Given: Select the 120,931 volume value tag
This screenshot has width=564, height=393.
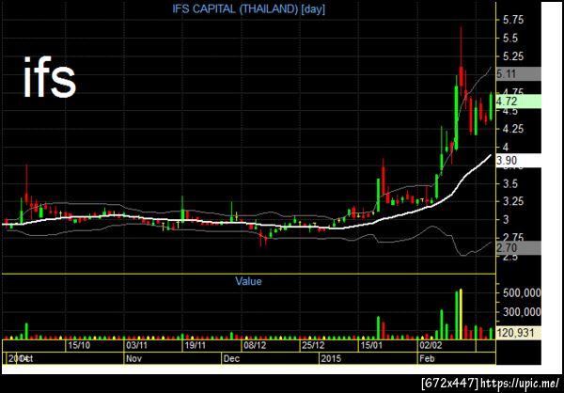Looking at the screenshot, I should 518,333.
